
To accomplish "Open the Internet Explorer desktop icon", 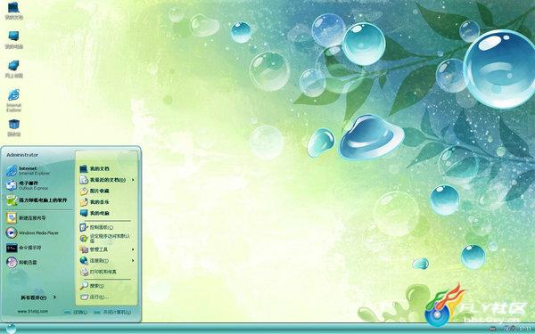I will click(x=13, y=100).
